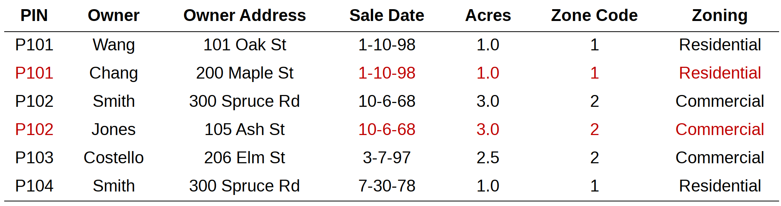Image resolution: width=781 pixels, height=206 pixels.
Task: Select the Sale Date column header
Action: [x=386, y=16]
